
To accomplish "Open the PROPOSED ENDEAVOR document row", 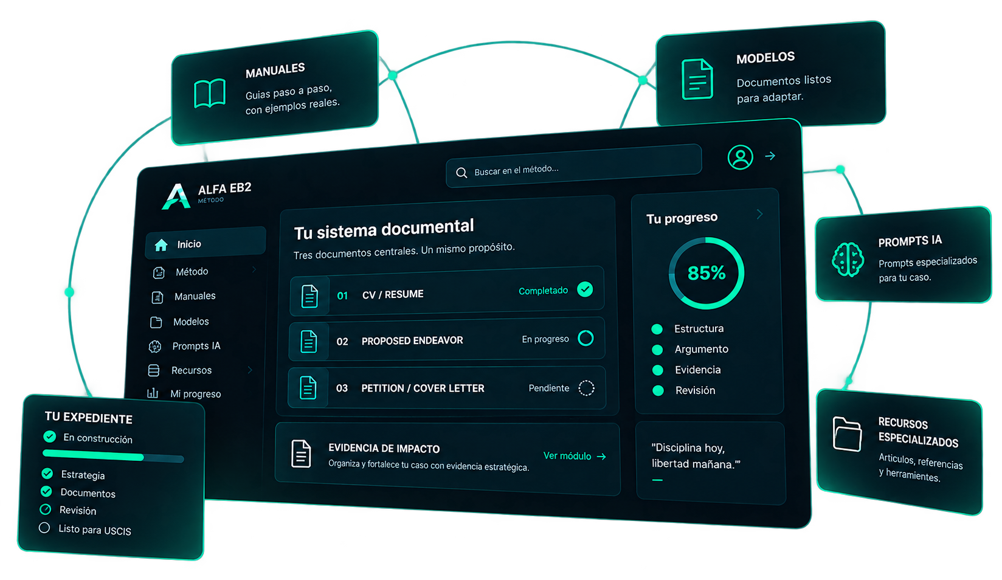I will point(447,340).
